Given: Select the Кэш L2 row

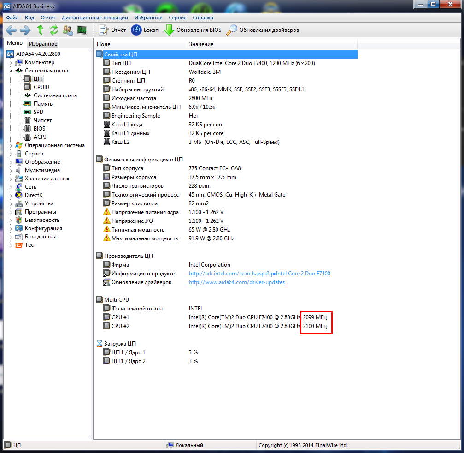Looking at the screenshot, I should coord(226,142).
